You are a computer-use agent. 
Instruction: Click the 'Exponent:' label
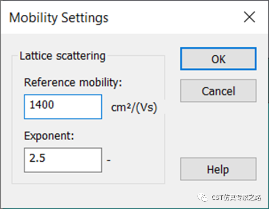[49, 136]
